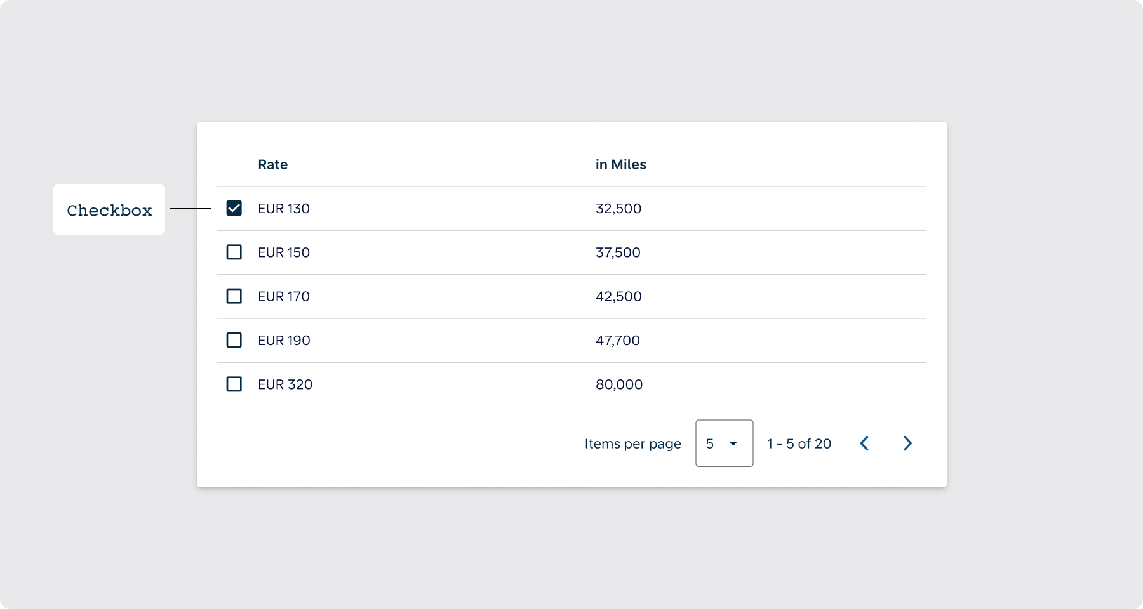
Task: Click the 1 - 5 of 20 range text
Action: click(799, 443)
